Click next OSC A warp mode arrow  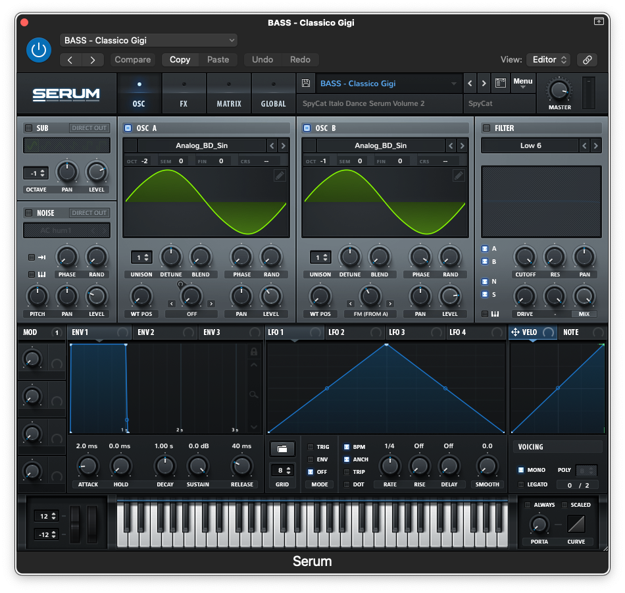click(x=211, y=304)
